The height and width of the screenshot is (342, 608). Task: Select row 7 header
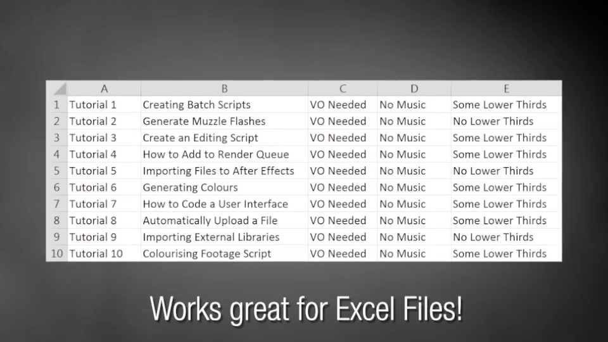click(x=56, y=204)
